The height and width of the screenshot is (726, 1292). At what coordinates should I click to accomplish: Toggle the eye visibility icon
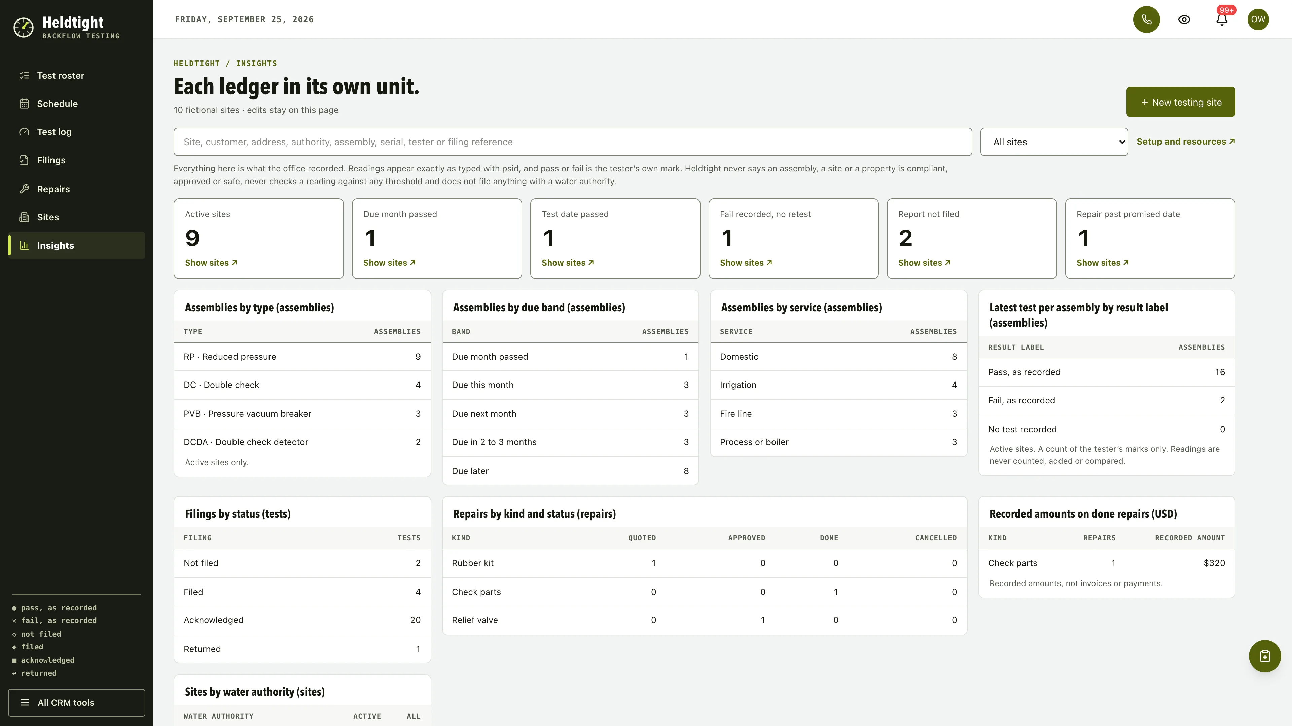[x=1184, y=19]
